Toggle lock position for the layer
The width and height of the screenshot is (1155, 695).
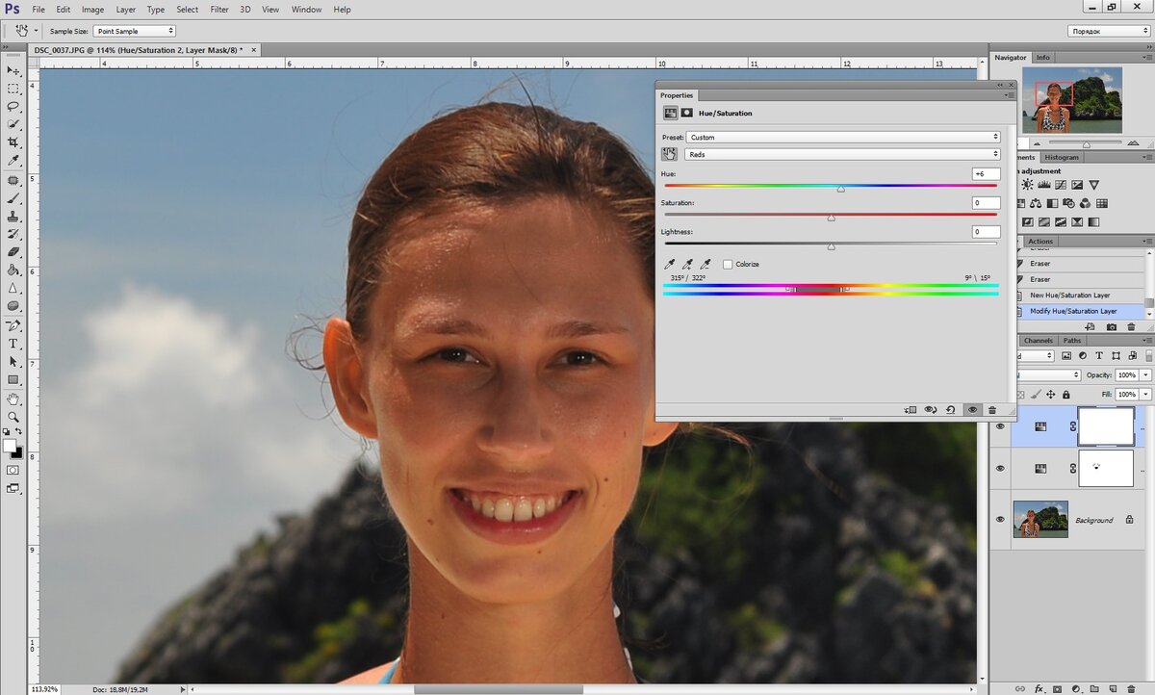1051,395
